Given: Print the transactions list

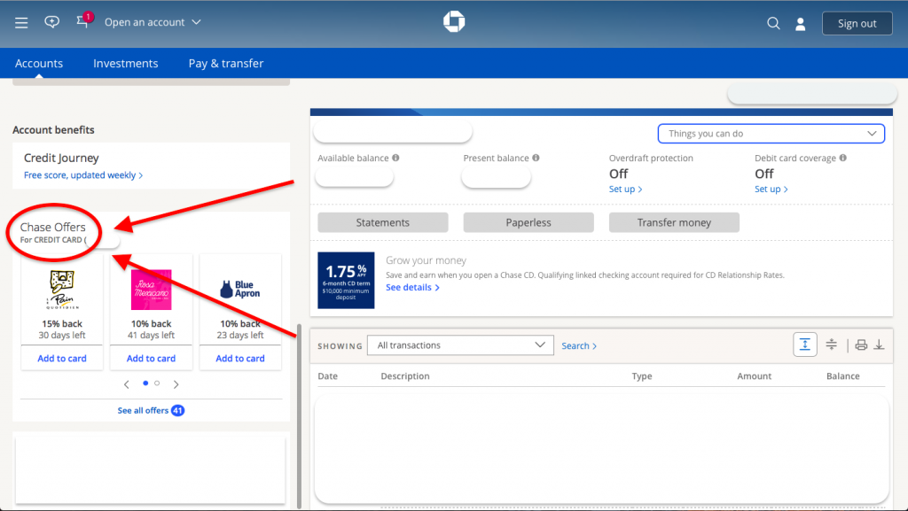Looking at the screenshot, I should tap(861, 345).
